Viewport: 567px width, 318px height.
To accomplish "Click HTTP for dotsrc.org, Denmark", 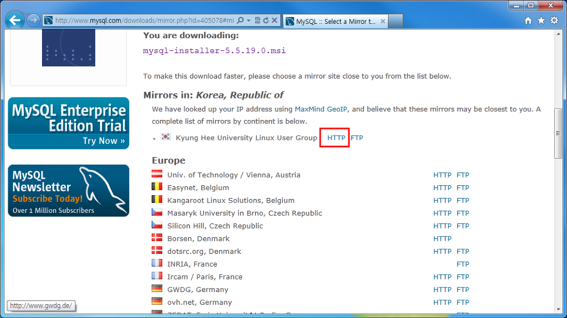I will [x=442, y=251].
